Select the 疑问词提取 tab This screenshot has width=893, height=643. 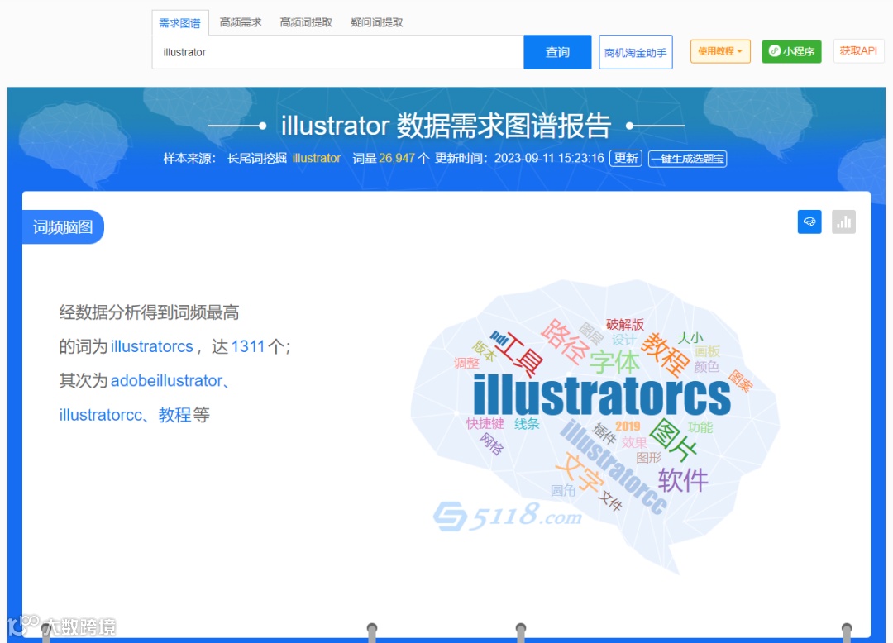coord(377,23)
